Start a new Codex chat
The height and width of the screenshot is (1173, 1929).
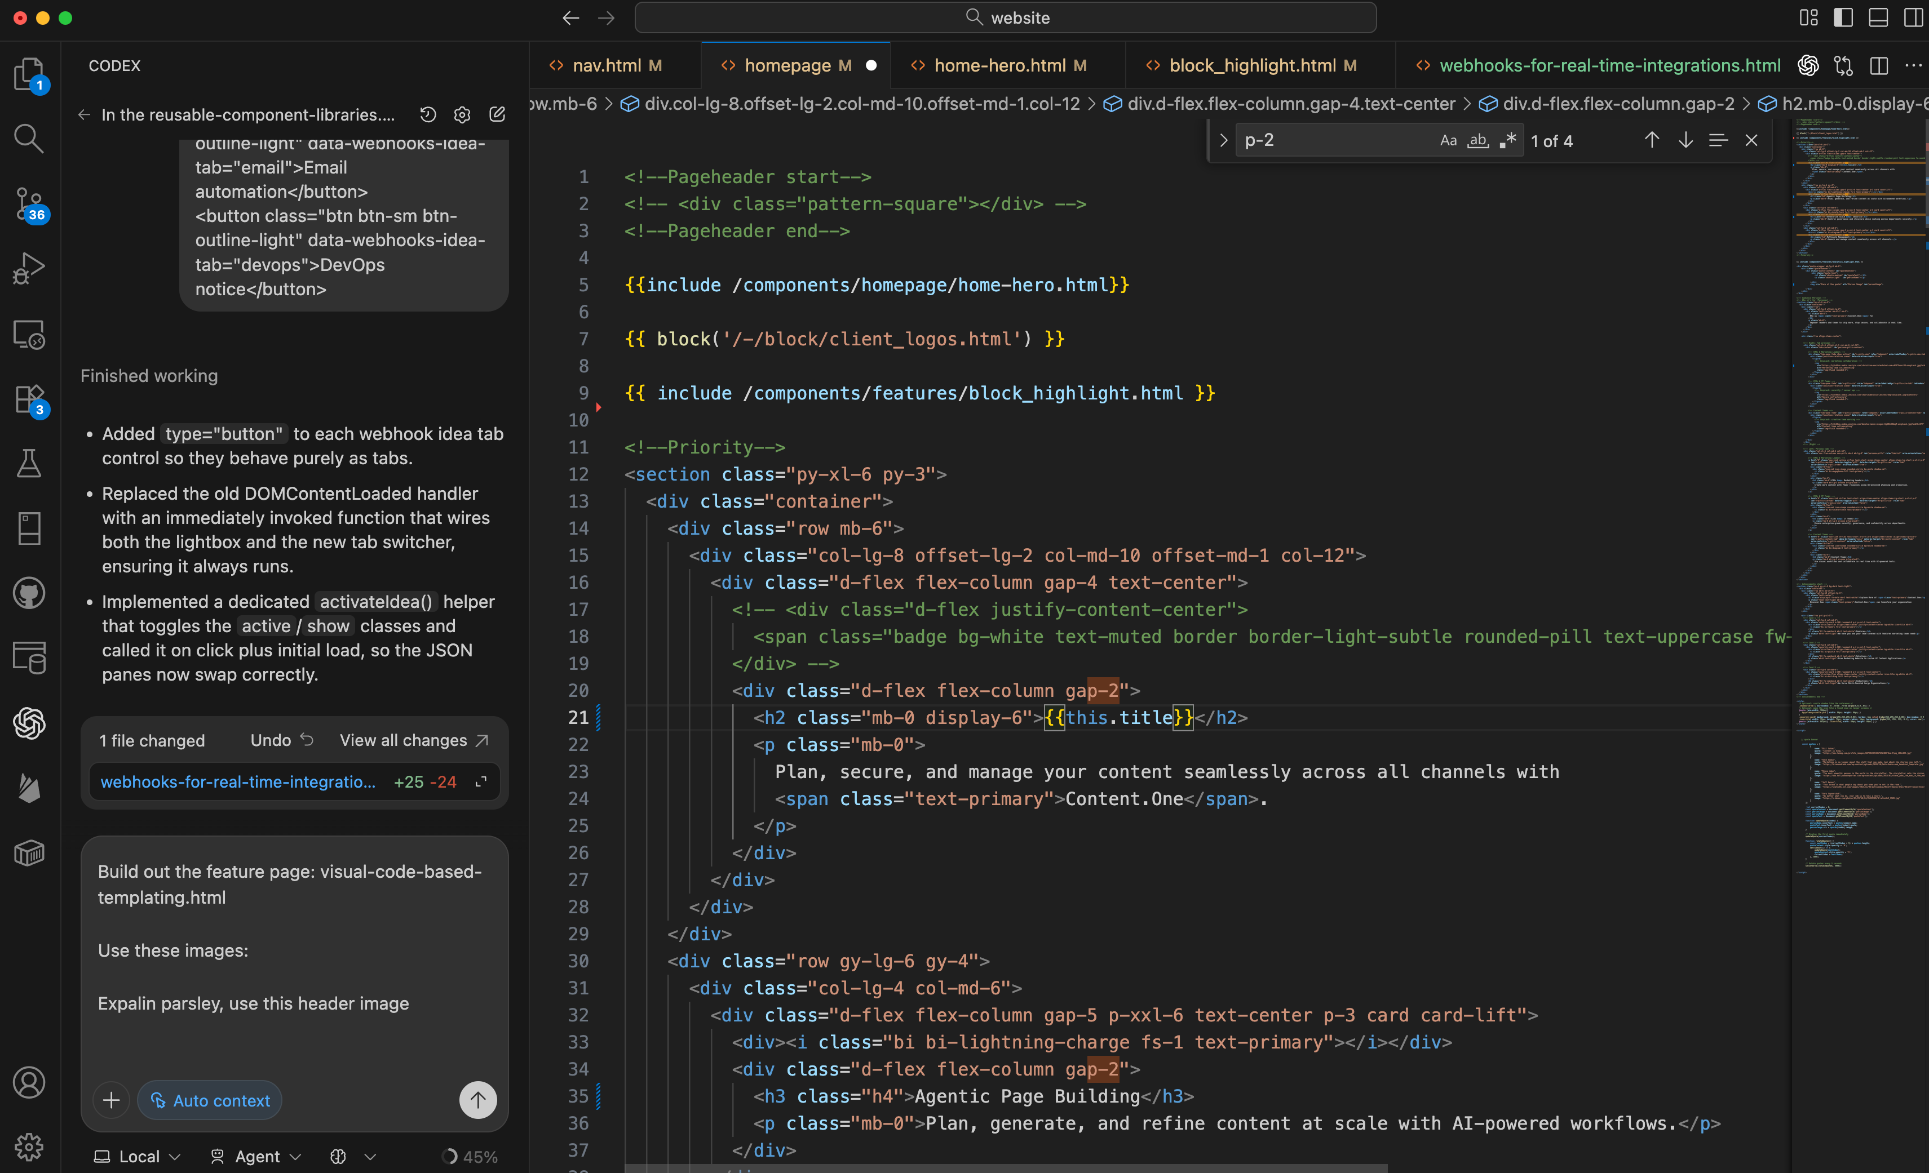pos(497,114)
